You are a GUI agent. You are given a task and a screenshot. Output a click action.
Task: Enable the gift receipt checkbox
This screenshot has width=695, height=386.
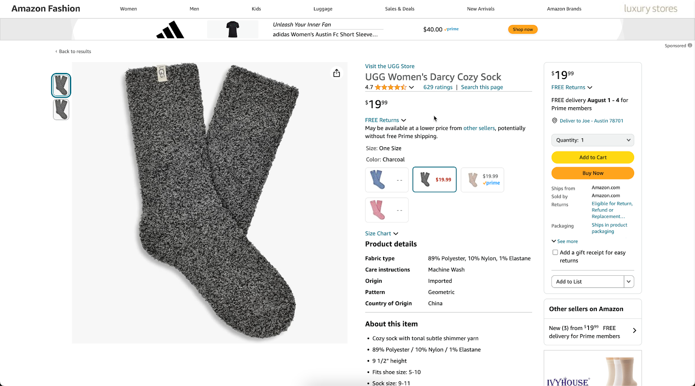555,252
